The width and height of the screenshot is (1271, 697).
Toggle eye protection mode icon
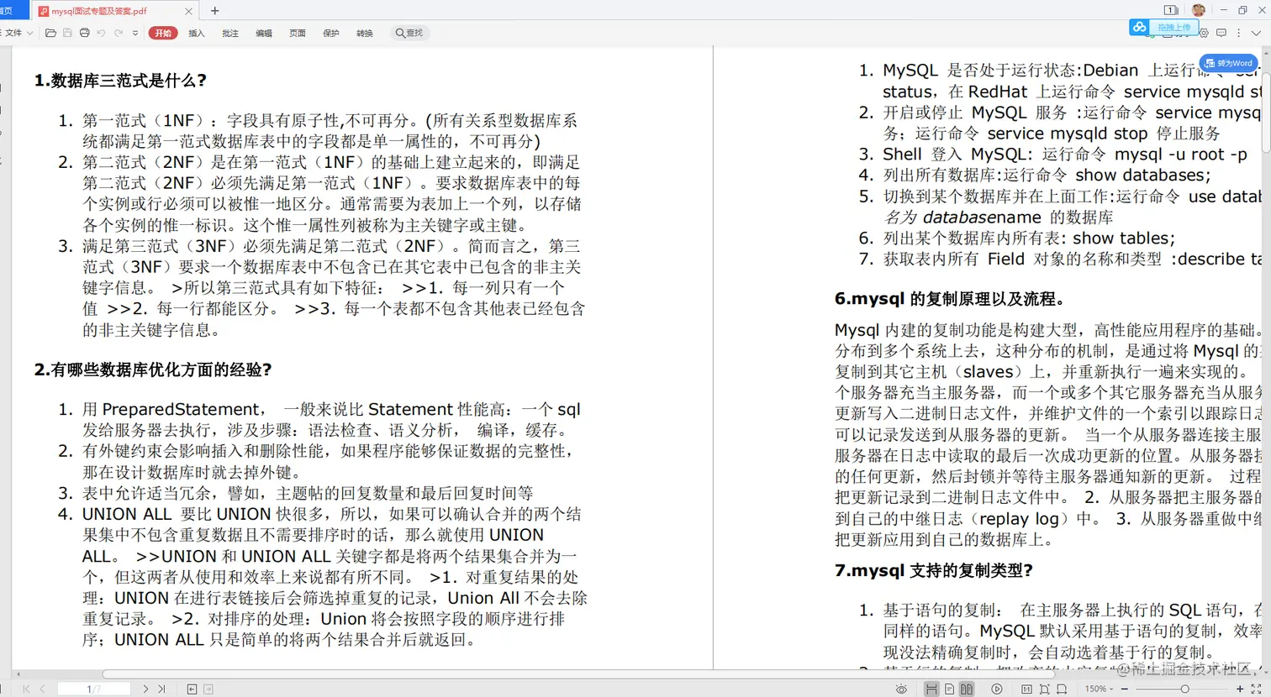[901, 689]
